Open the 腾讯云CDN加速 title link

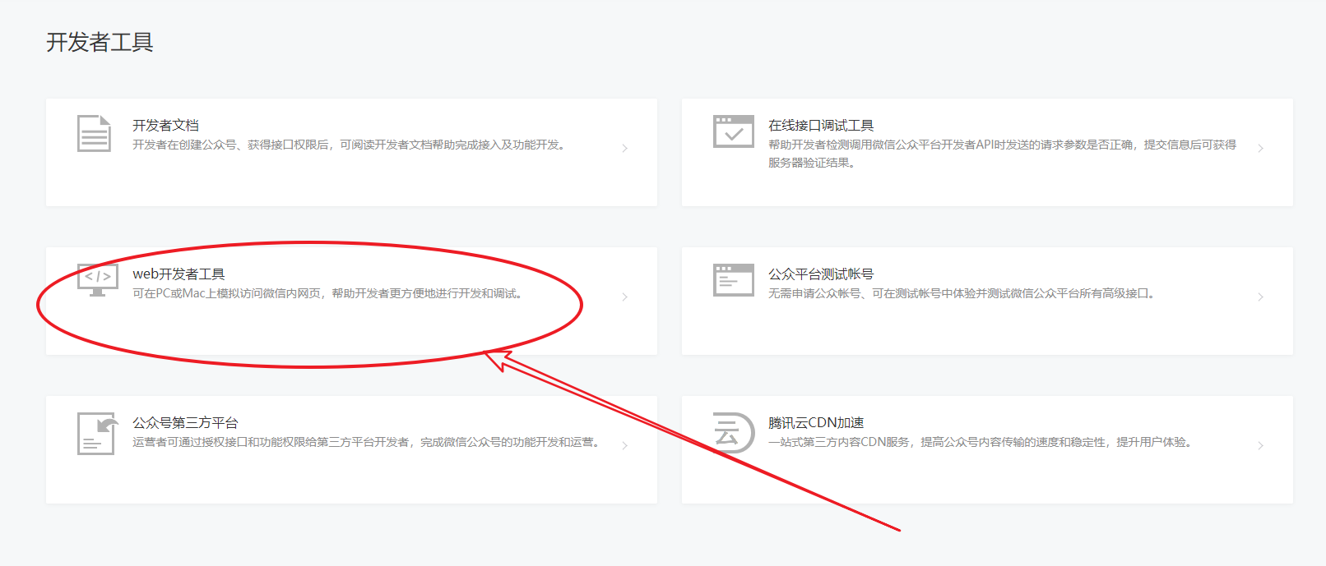click(816, 422)
